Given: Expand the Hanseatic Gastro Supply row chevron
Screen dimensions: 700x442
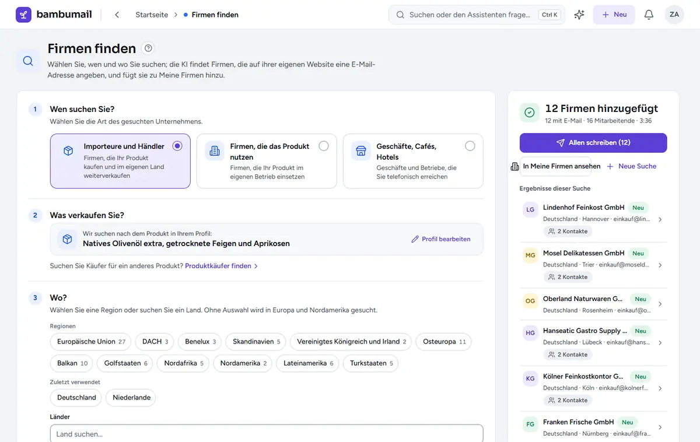Looking at the screenshot, I should coord(660,343).
